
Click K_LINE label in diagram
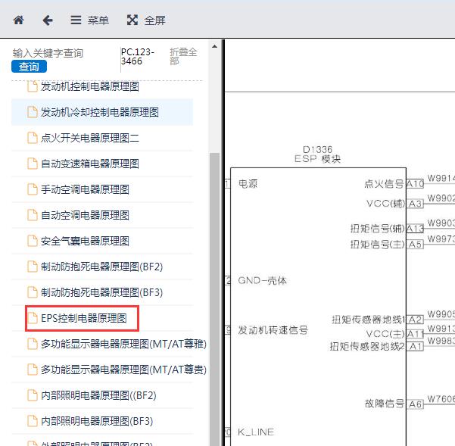pos(256,432)
